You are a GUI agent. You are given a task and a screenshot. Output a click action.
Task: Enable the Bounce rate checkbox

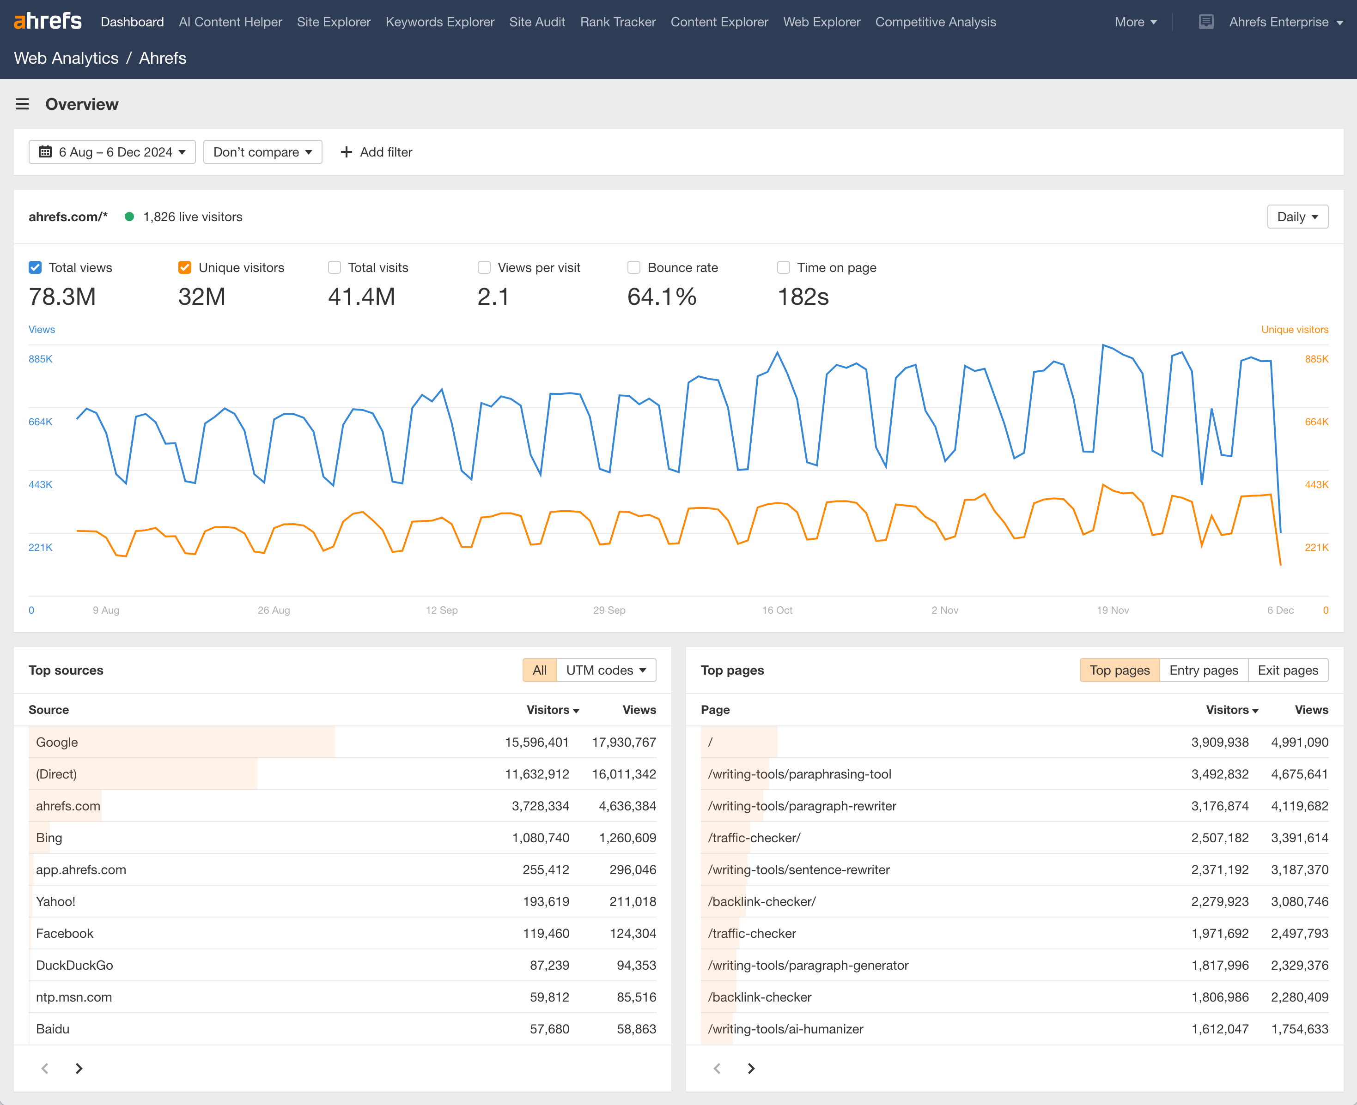[x=633, y=267]
